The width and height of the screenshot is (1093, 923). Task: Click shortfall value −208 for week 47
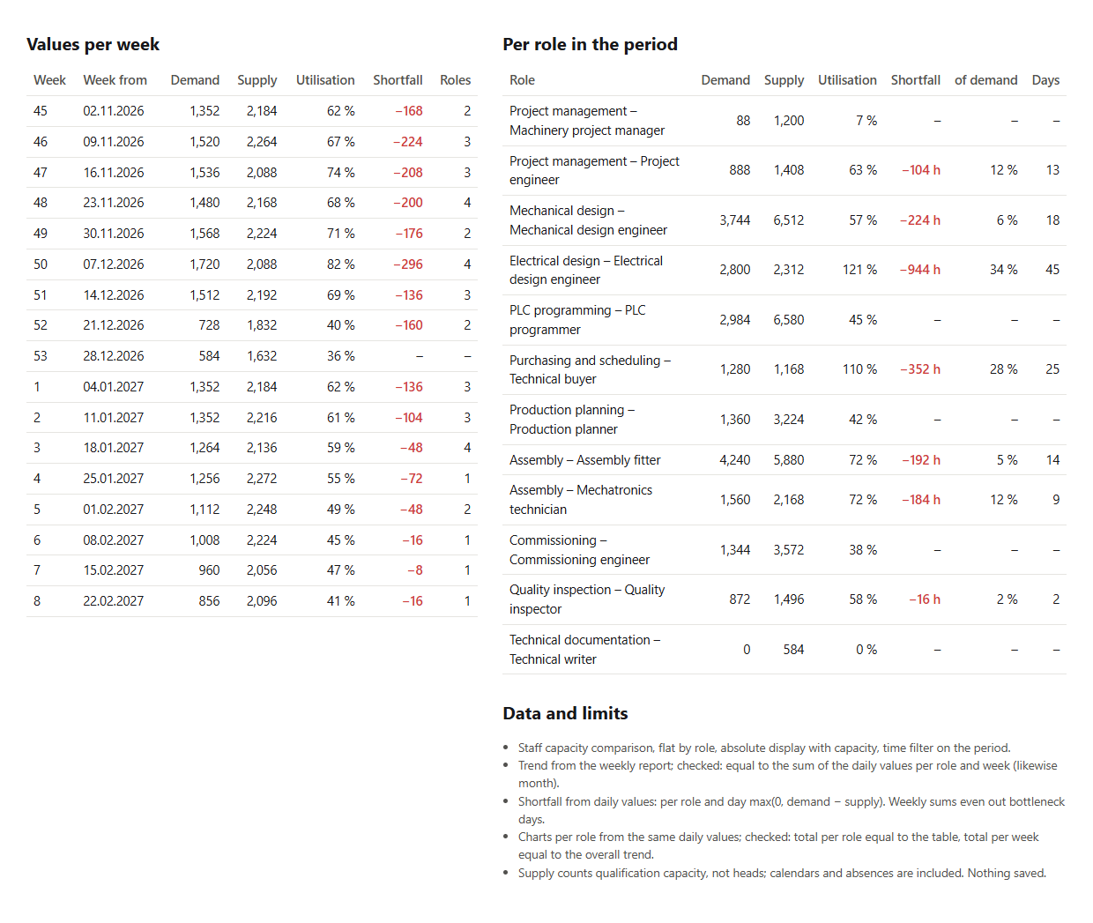tap(408, 173)
